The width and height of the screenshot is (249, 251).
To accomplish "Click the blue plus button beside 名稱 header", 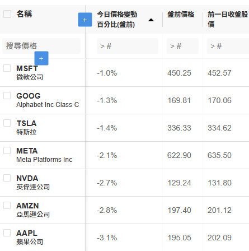I will [85, 20].
